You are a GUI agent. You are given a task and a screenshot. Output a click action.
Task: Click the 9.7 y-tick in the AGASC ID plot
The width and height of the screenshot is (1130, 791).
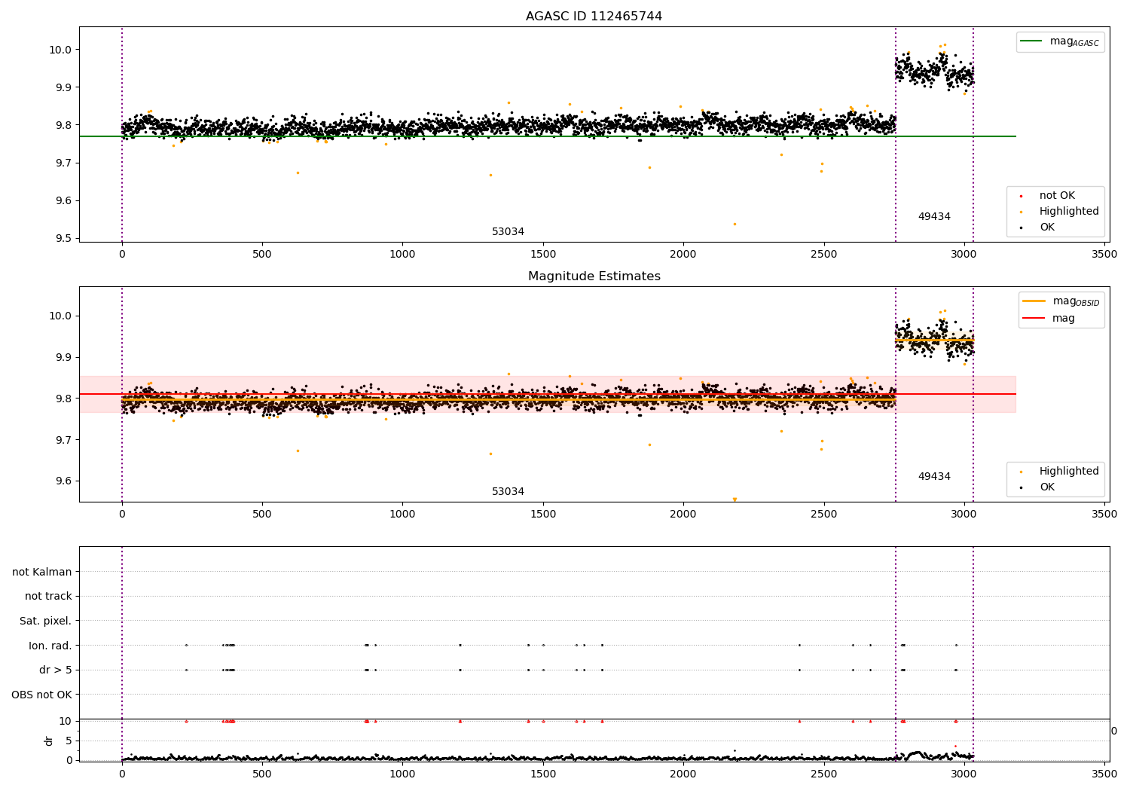click(x=63, y=163)
